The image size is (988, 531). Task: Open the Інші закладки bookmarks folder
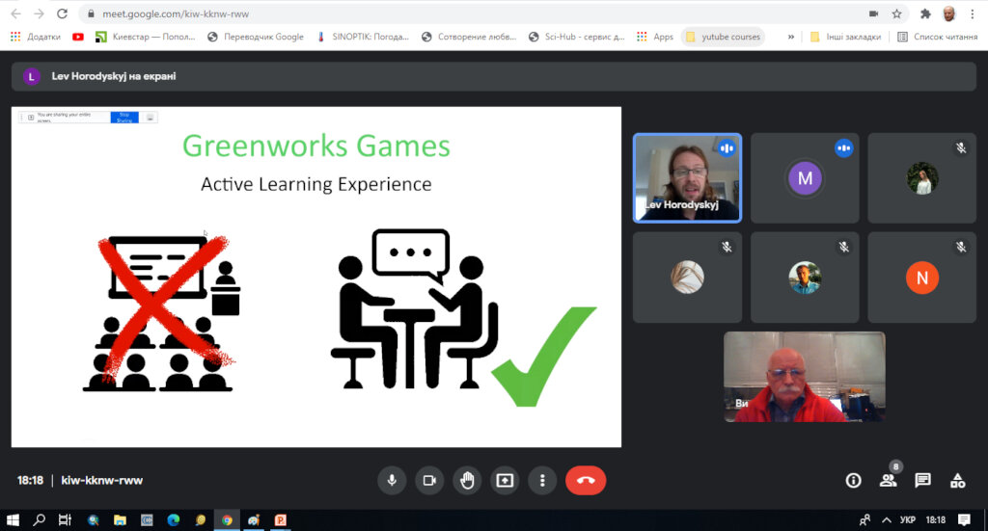(845, 37)
